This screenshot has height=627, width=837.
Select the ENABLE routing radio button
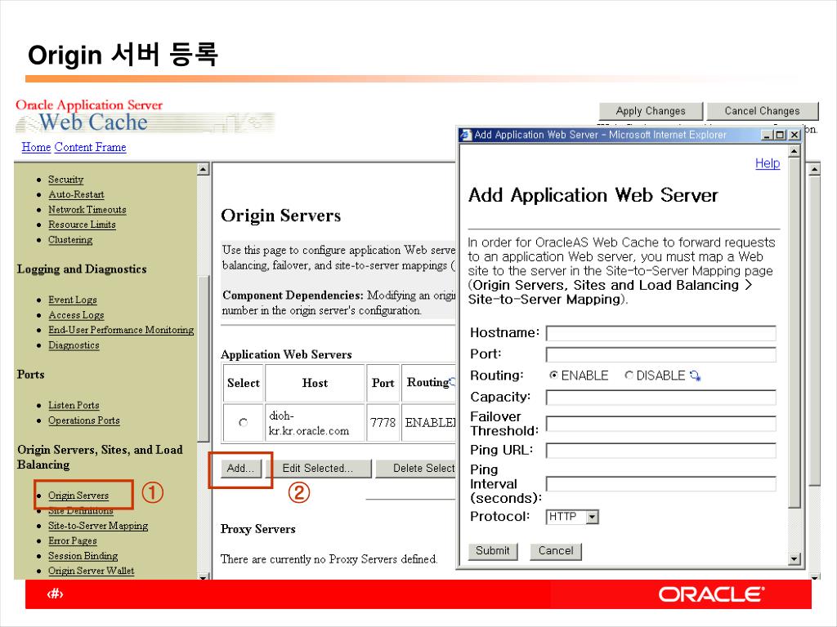pyautogui.click(x=553, y=376)
